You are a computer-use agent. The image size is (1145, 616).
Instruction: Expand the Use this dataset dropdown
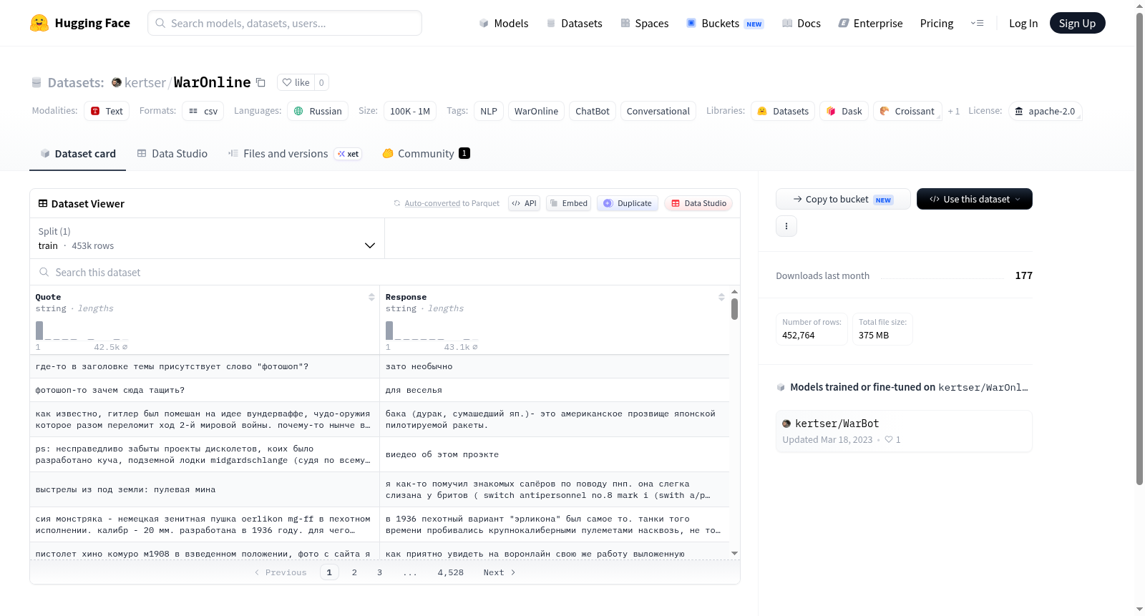click(975, 199)
